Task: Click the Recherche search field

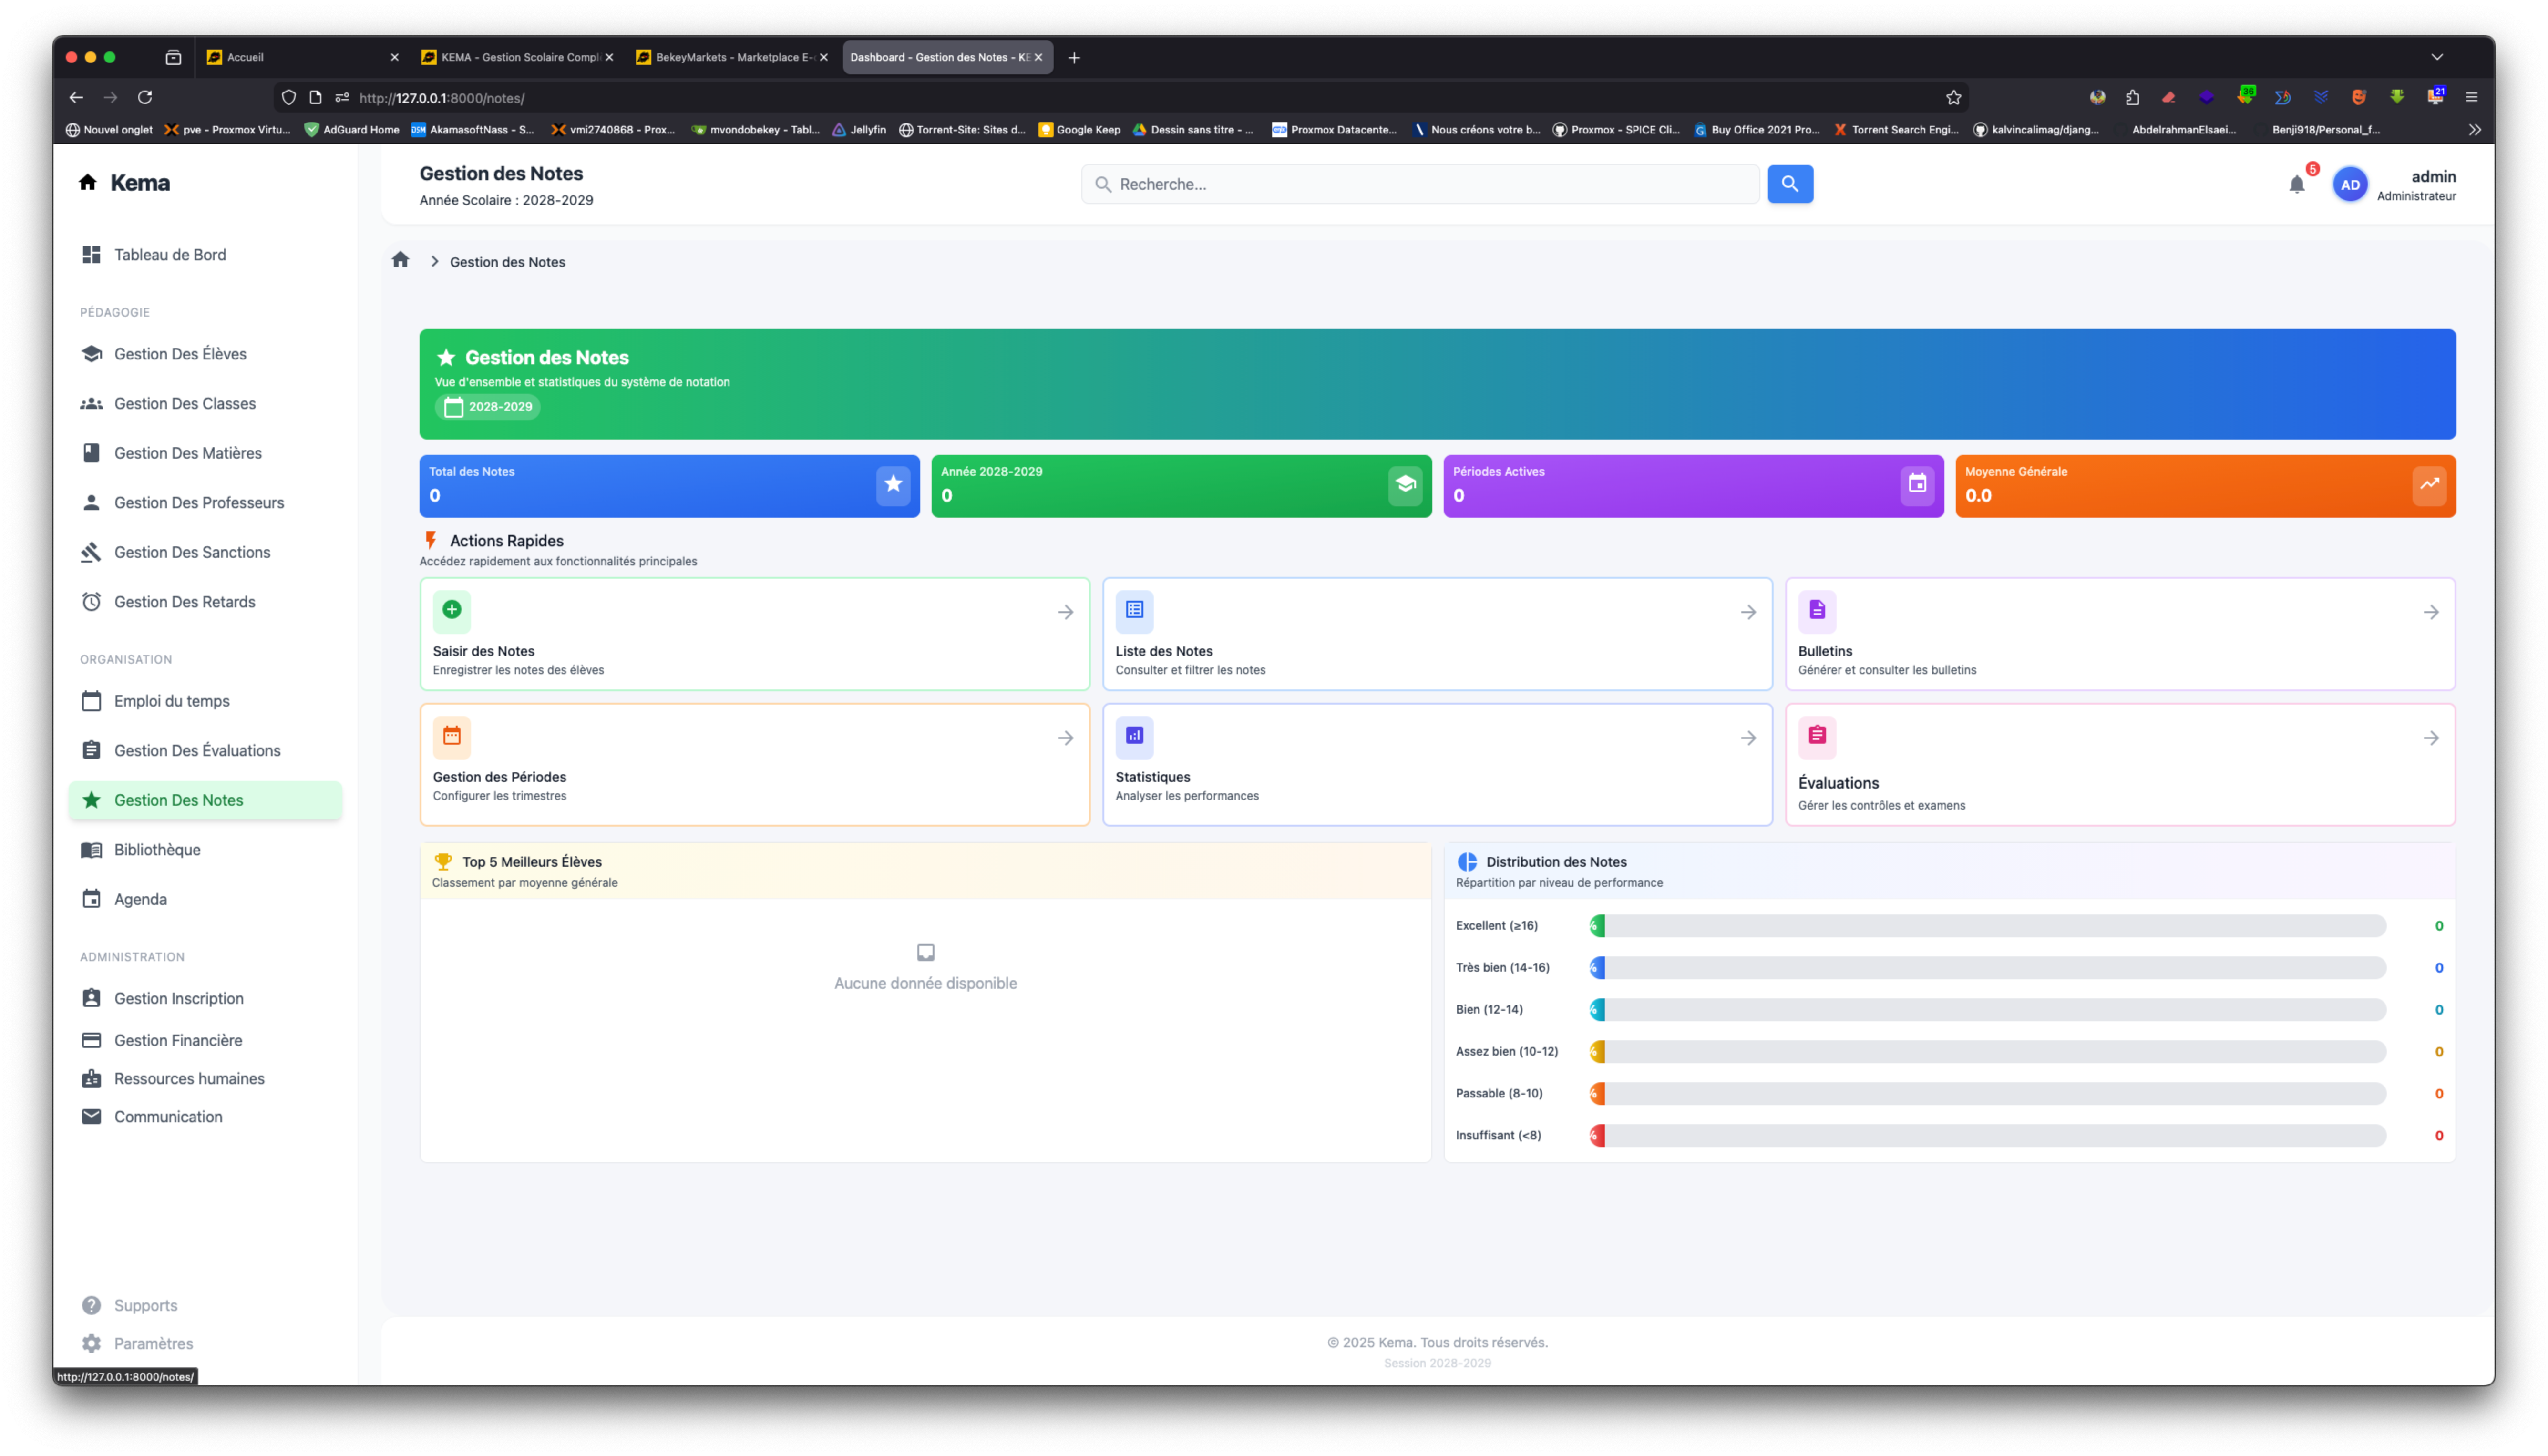Action: (1420, 184)
